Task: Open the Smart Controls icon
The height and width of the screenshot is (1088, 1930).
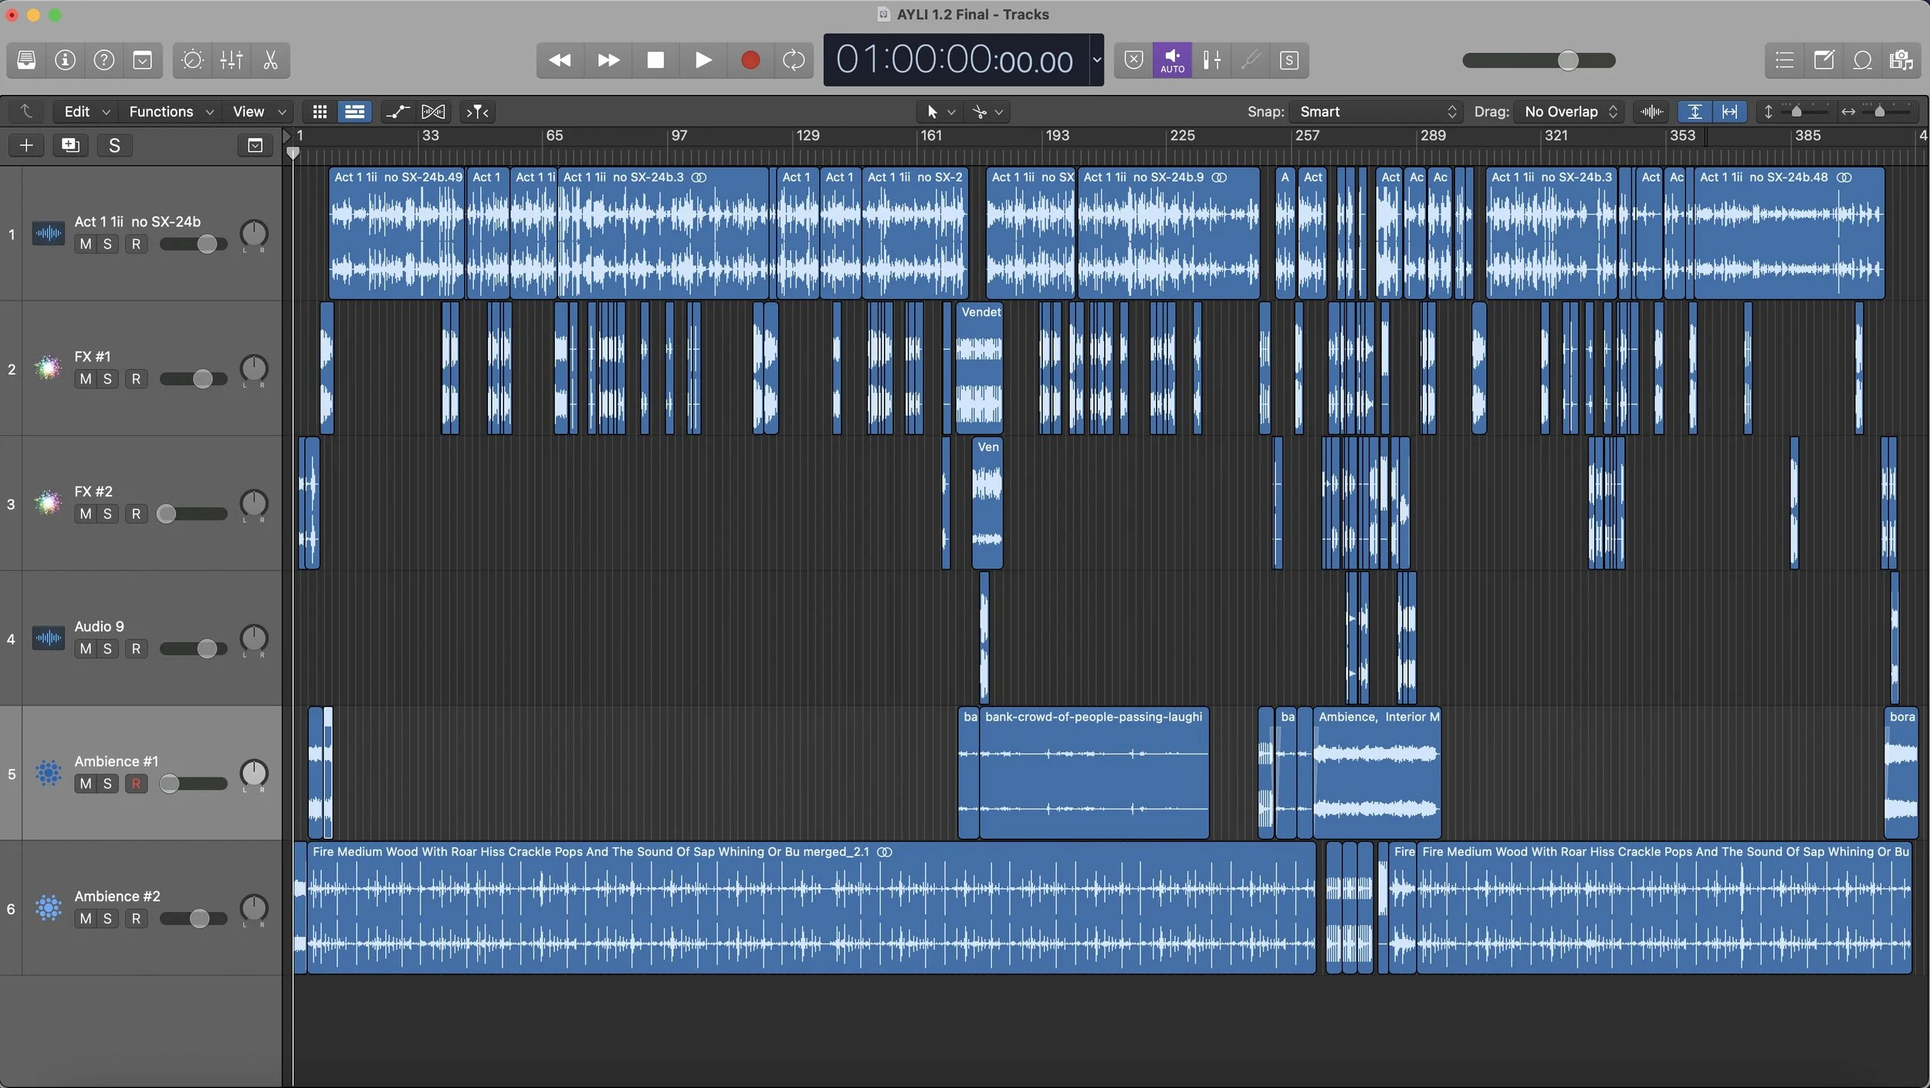Action: point(192,60)
